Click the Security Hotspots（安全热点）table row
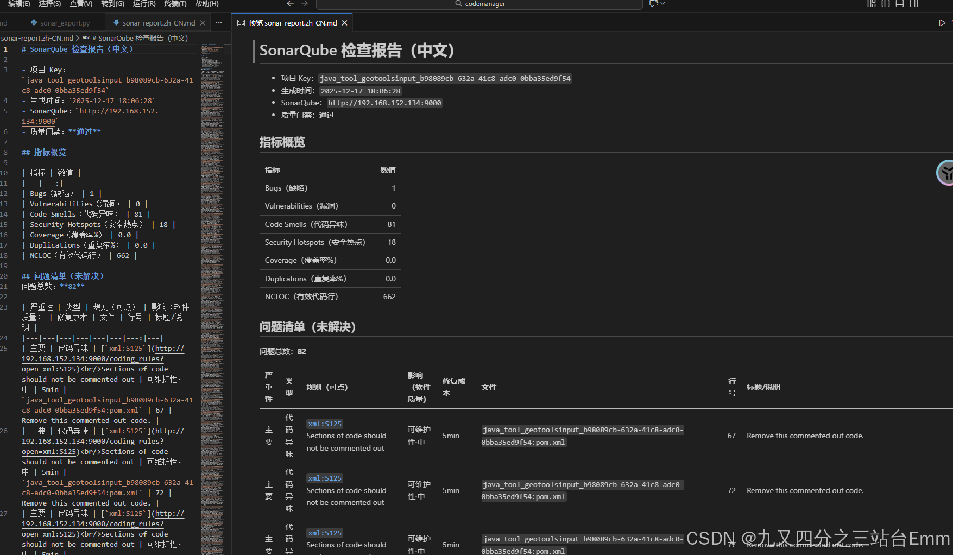The image size is (953, 555). (x=330, y=242)
